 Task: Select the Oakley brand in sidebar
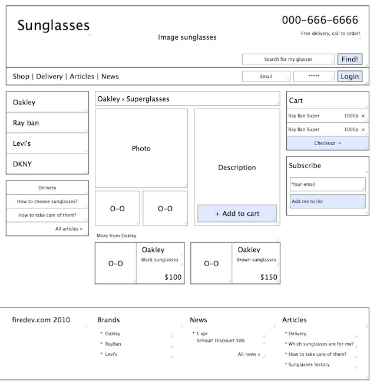click(x=47, y=102)
